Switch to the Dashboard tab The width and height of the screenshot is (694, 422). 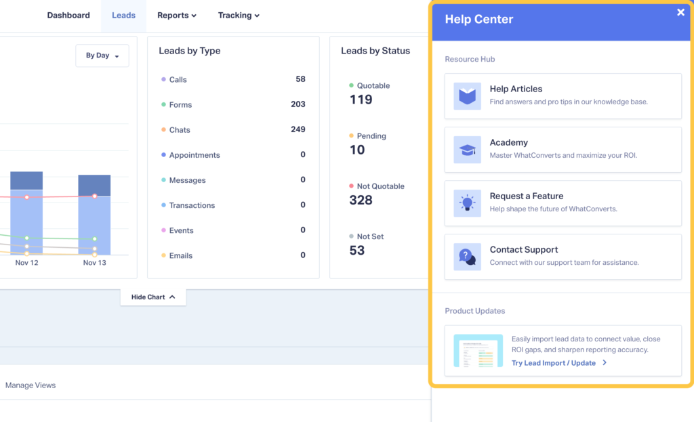pos(68,15)
